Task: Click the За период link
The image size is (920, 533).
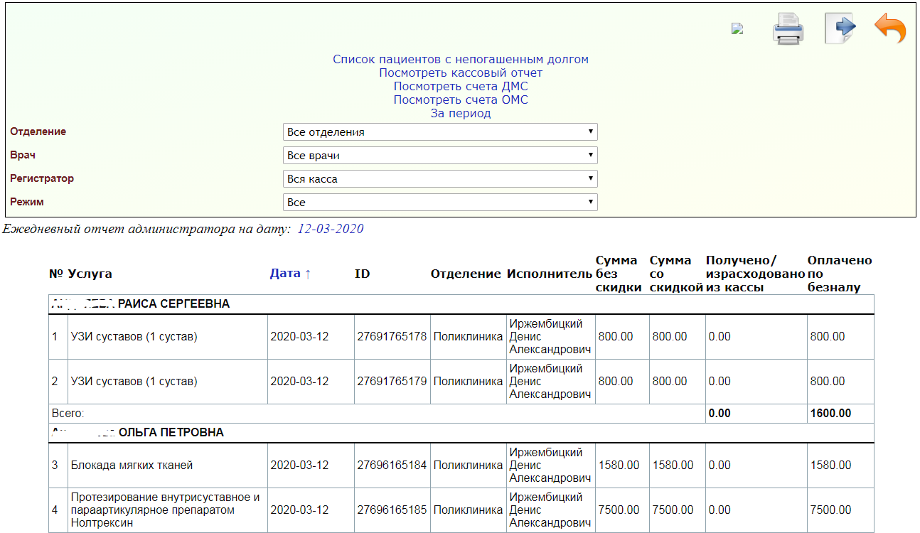Action: (460, 114)
